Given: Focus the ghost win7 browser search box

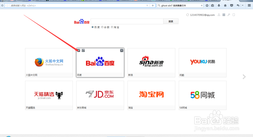Looking at the screenshot, I should click(180, 6).
